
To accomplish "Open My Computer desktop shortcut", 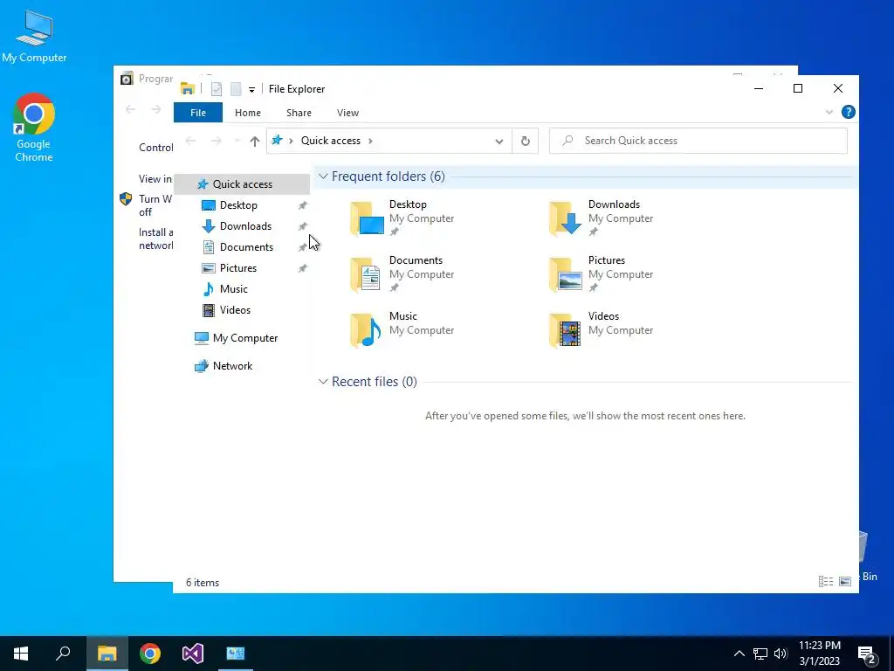I will (x=34, y=37).
